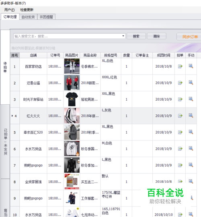Open the black suit thumbnail in row 7
The width and height of the screenshot is (201, 217).
(72, 165)
